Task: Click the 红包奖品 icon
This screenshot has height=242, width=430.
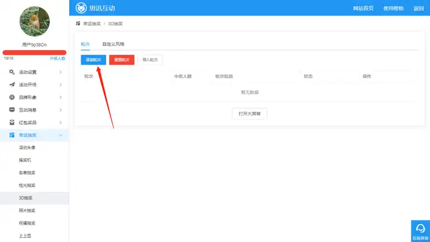Action: click(x=12, y=122)
